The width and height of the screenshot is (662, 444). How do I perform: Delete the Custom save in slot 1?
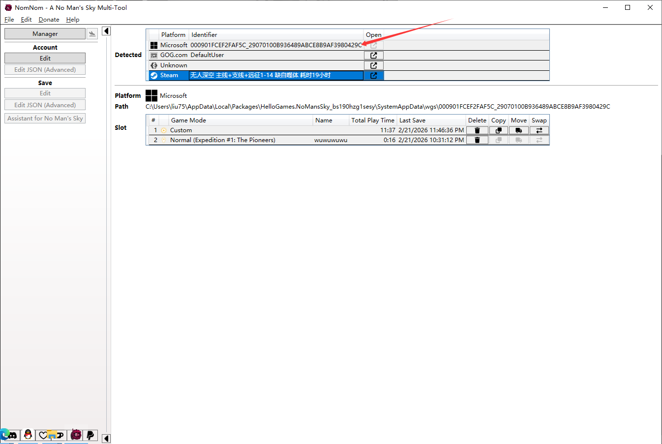[x=477, y=130]
